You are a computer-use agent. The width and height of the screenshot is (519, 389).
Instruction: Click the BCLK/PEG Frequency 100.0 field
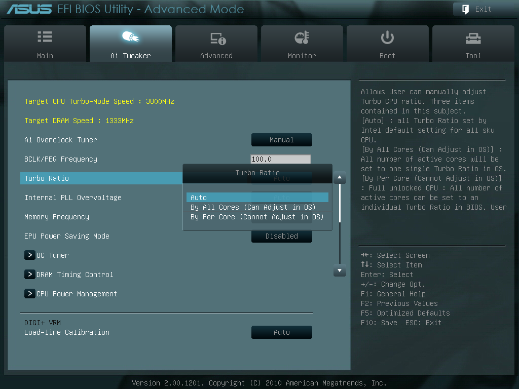coord(281,159)
